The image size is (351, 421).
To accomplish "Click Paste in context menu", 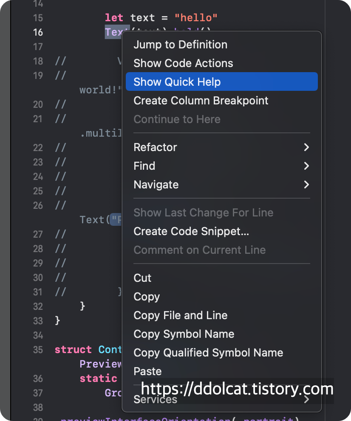I will pos(147,371).
